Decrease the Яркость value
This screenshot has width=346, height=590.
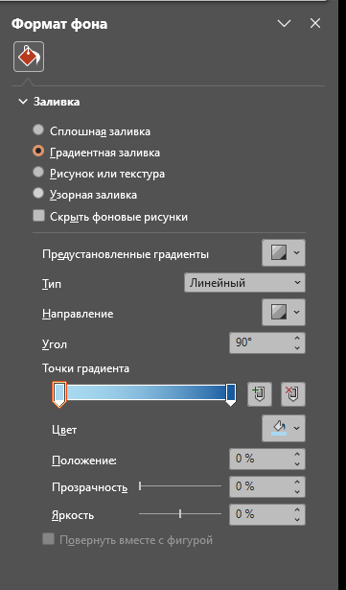pos(297,520)
